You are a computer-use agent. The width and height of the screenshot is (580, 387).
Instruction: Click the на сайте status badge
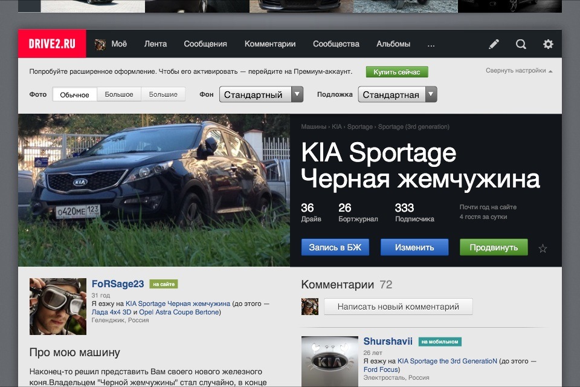point(164,284)
